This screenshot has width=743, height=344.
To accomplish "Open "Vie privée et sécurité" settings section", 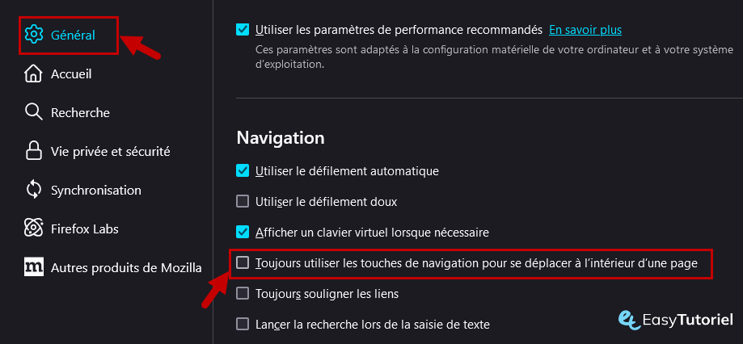I will 110,151.
